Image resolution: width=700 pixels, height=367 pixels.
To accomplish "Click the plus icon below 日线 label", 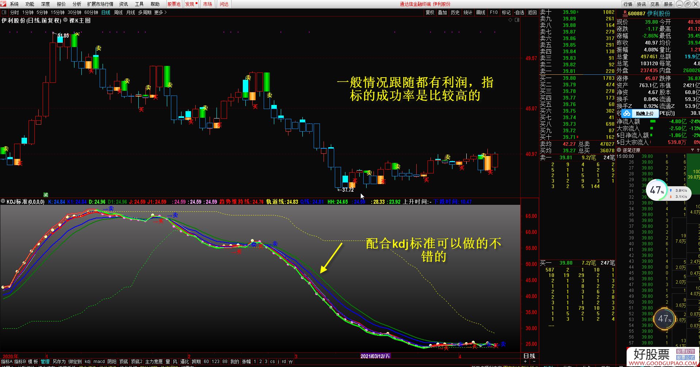I will 525,362.
